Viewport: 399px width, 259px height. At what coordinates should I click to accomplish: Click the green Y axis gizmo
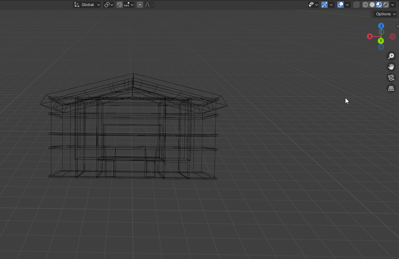pyautogui.click(x=381, y=41)
